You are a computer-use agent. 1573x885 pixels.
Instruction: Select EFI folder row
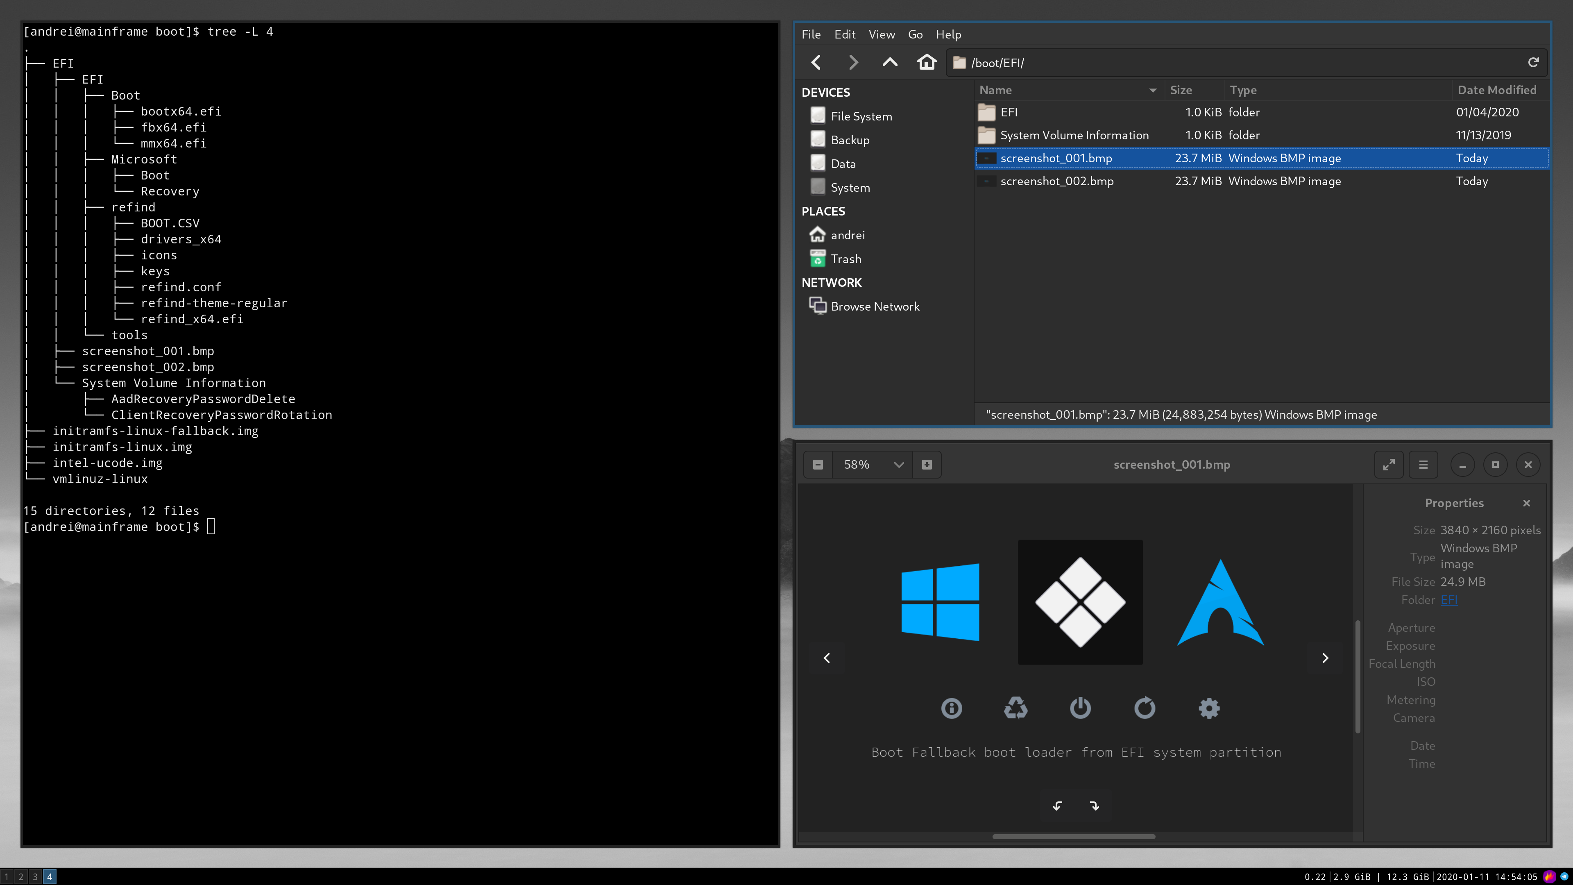(x=1262, y=112)
